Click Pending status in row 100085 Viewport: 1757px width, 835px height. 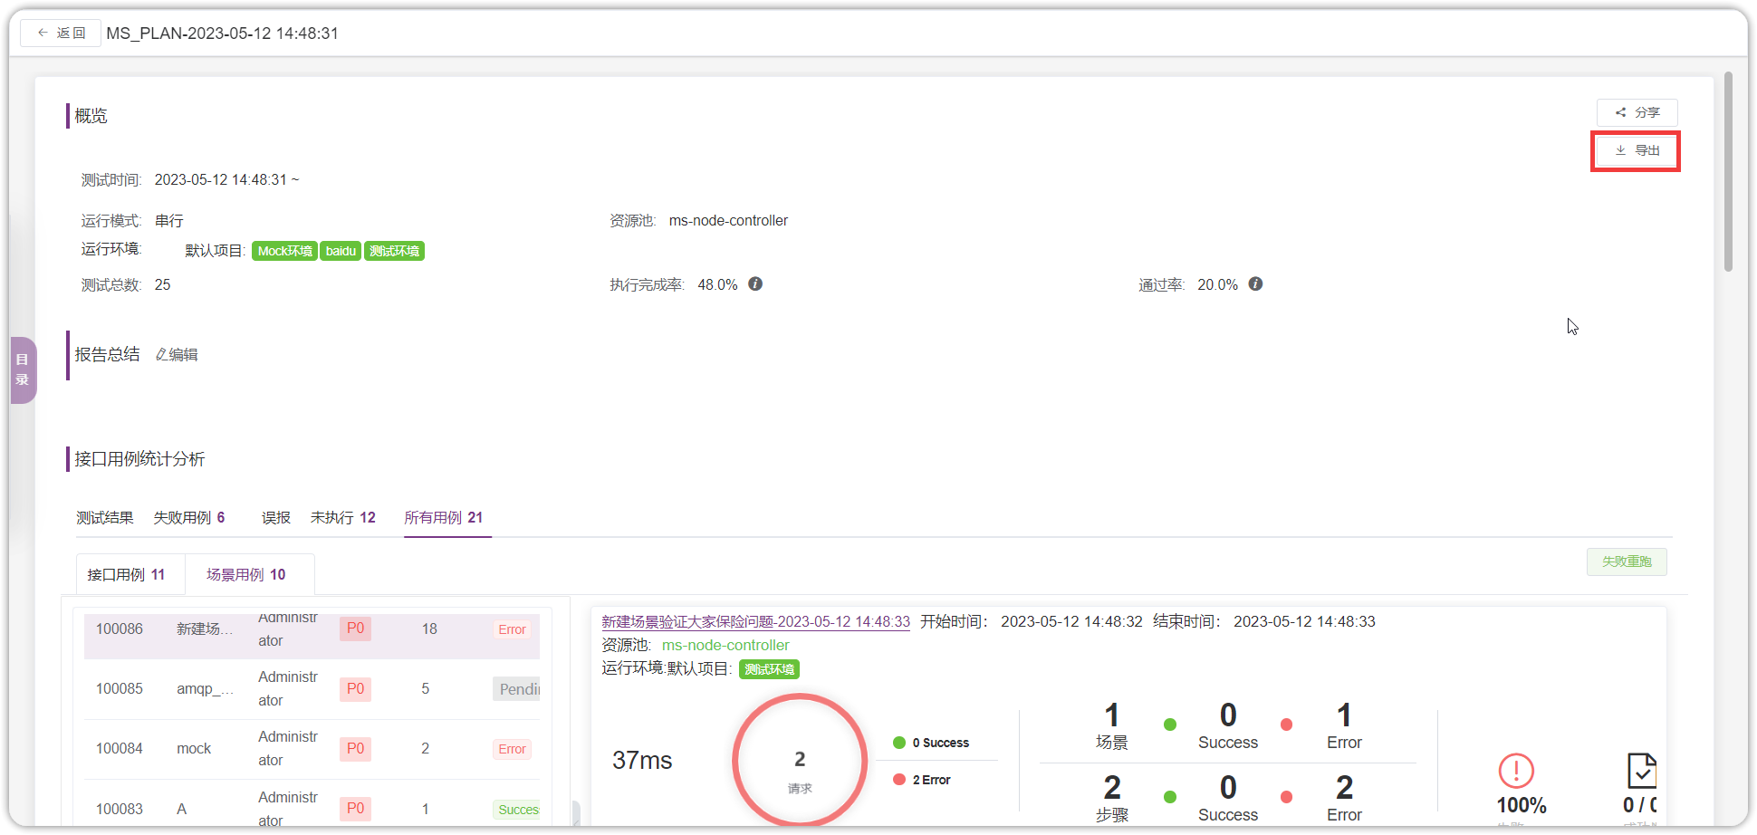(517, 689)
